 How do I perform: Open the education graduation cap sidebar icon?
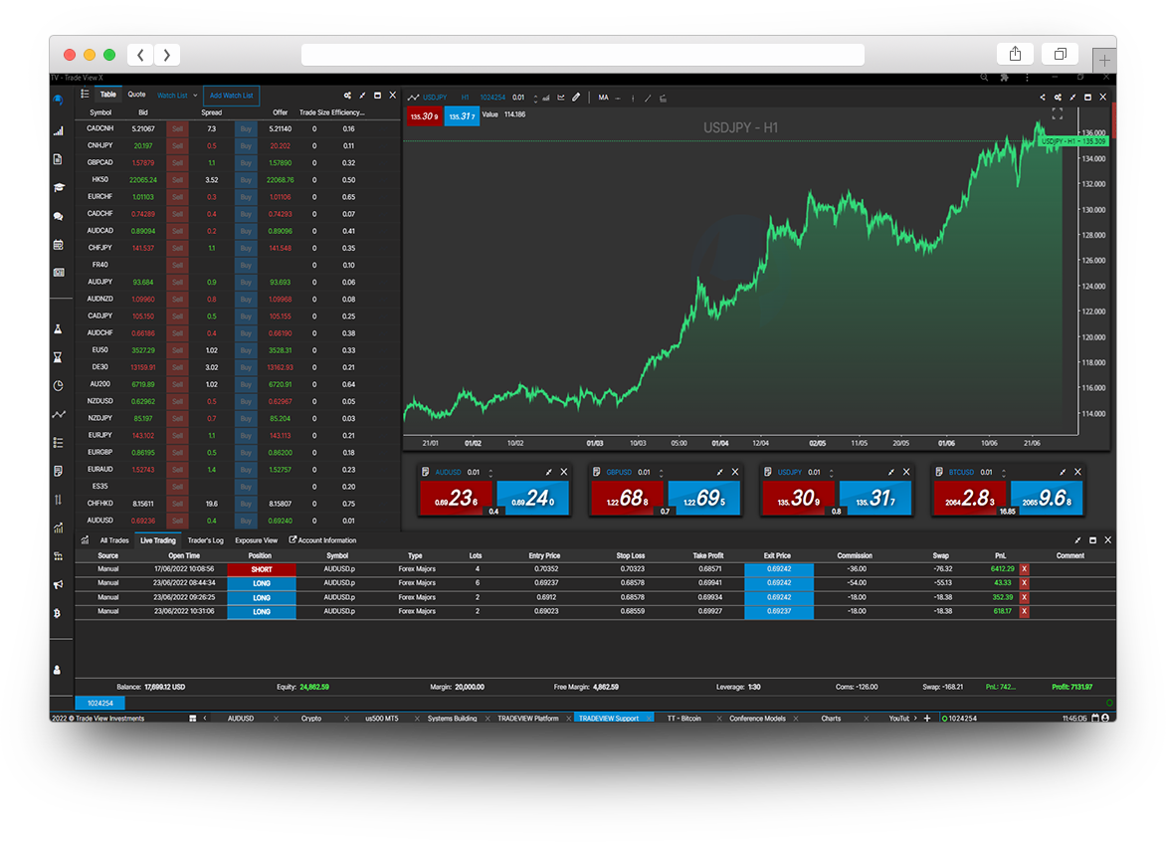coord(59,187)
